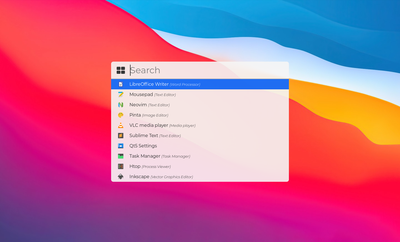Screen dimensions: 400x242
Task: Open Qt5 Settings entry
Action: click(200, 146)
